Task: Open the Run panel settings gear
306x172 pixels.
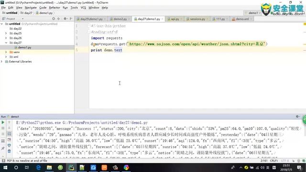Action: pyautogui.click(x=297, y=117)
